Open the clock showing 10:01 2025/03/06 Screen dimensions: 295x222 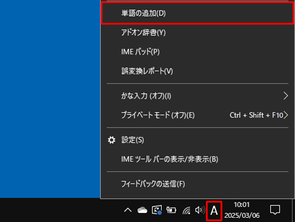click(x=242, y=210)
